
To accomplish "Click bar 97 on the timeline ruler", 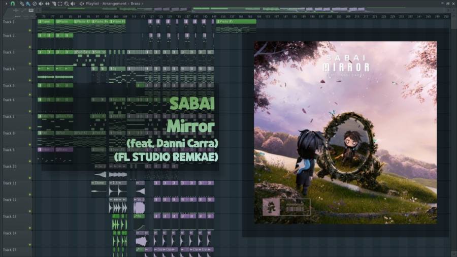I will click(97, 17).
